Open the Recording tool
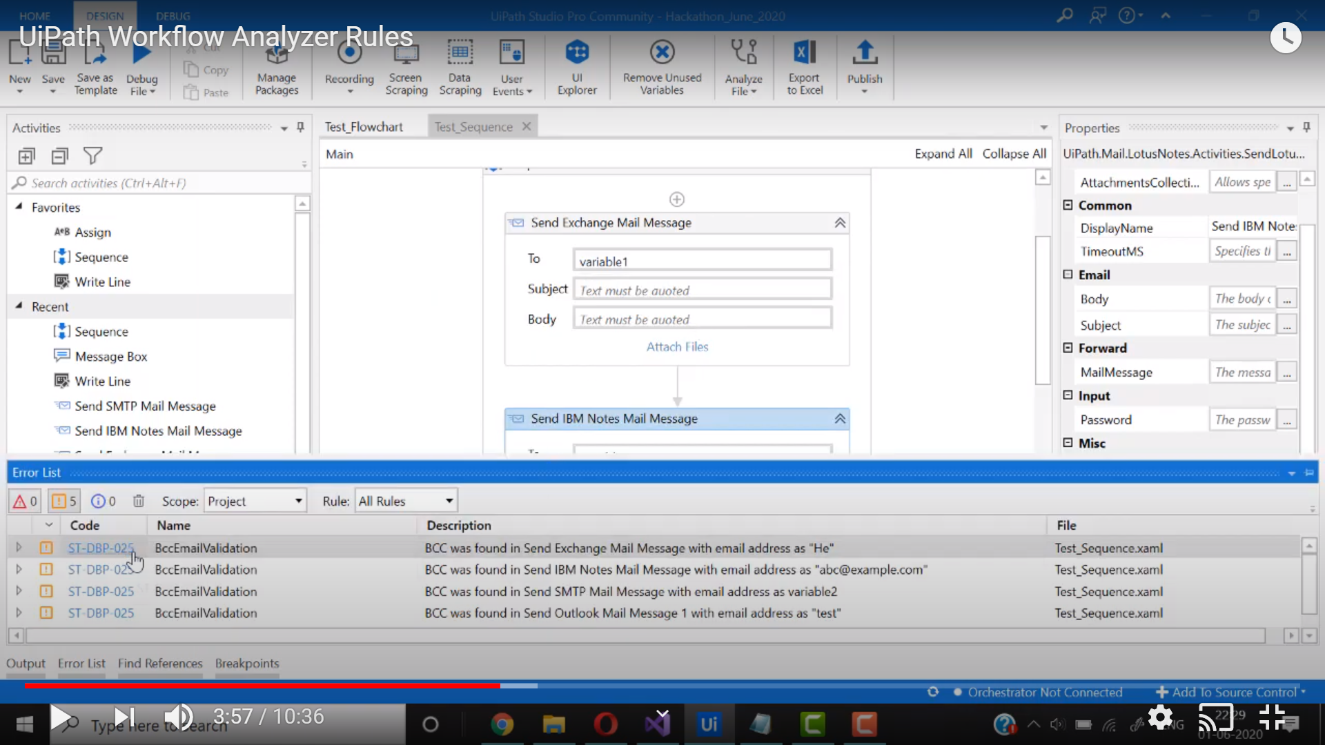 (349, 68)
